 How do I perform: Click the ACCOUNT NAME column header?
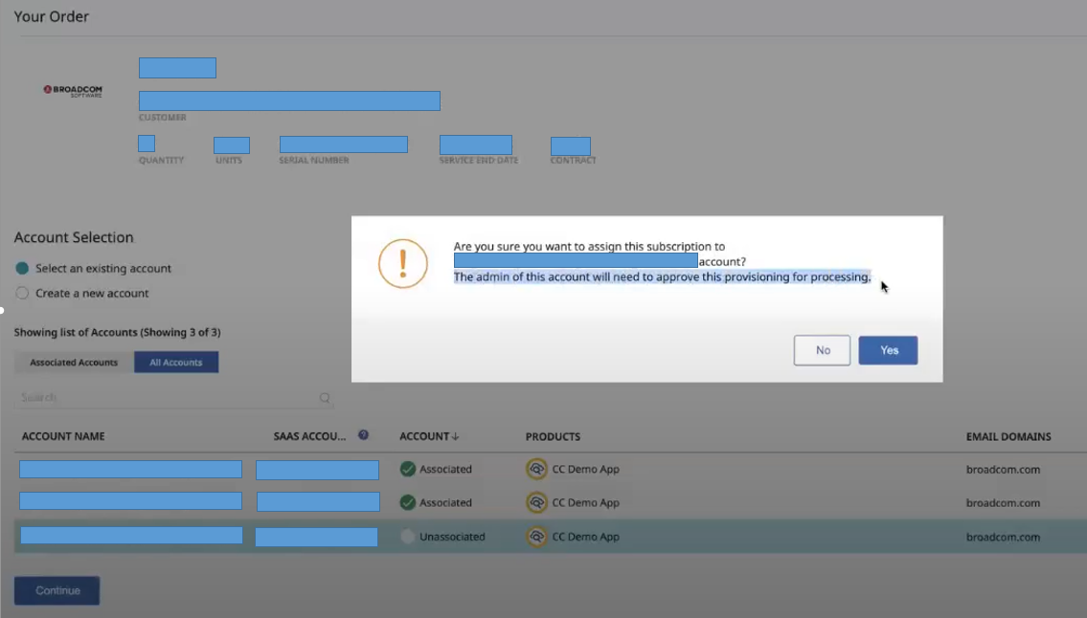63,436
